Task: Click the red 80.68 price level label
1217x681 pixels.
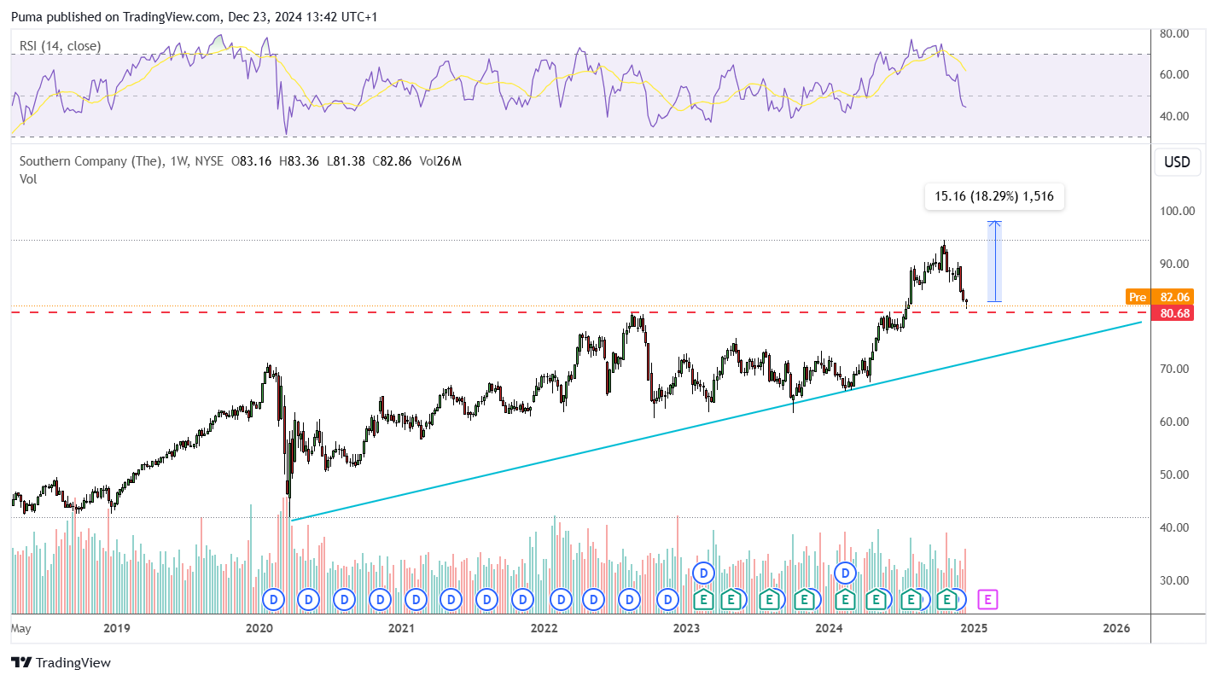Action: (1172, 313)
